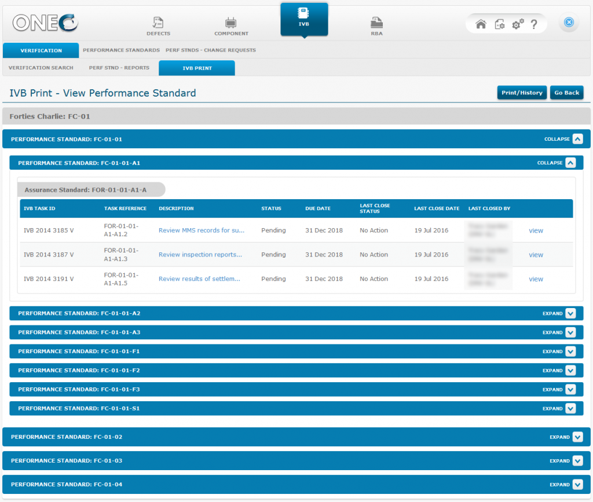
Task: Select cell IVB 2014 3185 V
Action: [x=49, y=230]
